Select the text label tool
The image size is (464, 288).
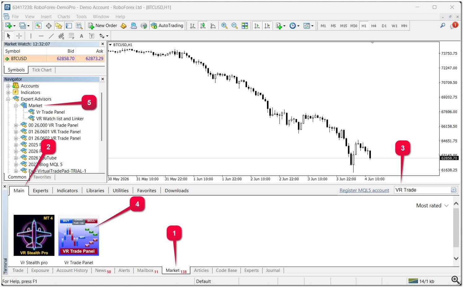[92, 36]
